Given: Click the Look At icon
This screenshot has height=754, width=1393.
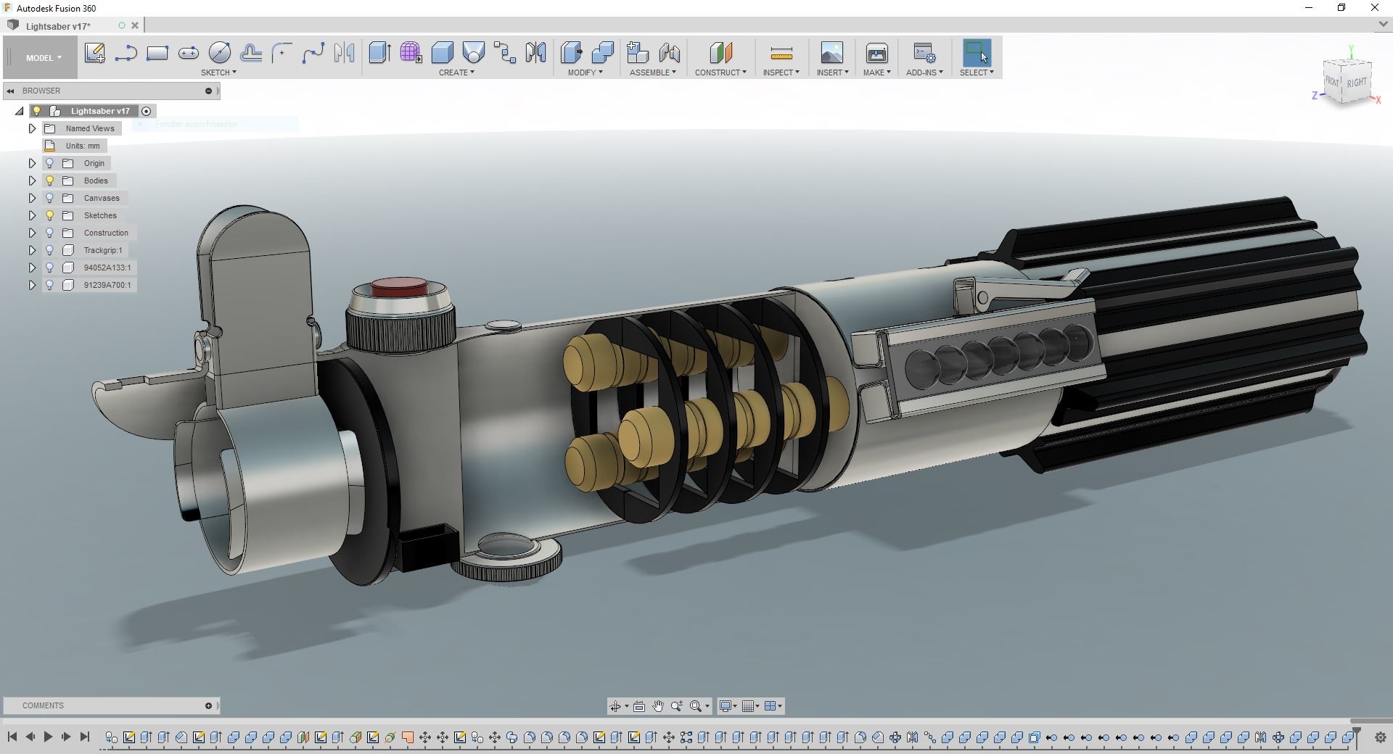Looking at the screenshot, I should pos(639,706).
